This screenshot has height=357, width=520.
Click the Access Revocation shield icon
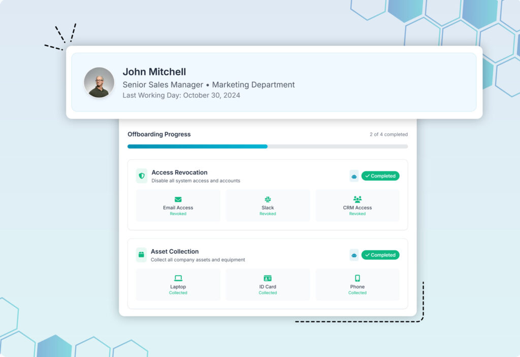[x=142, y=175]
